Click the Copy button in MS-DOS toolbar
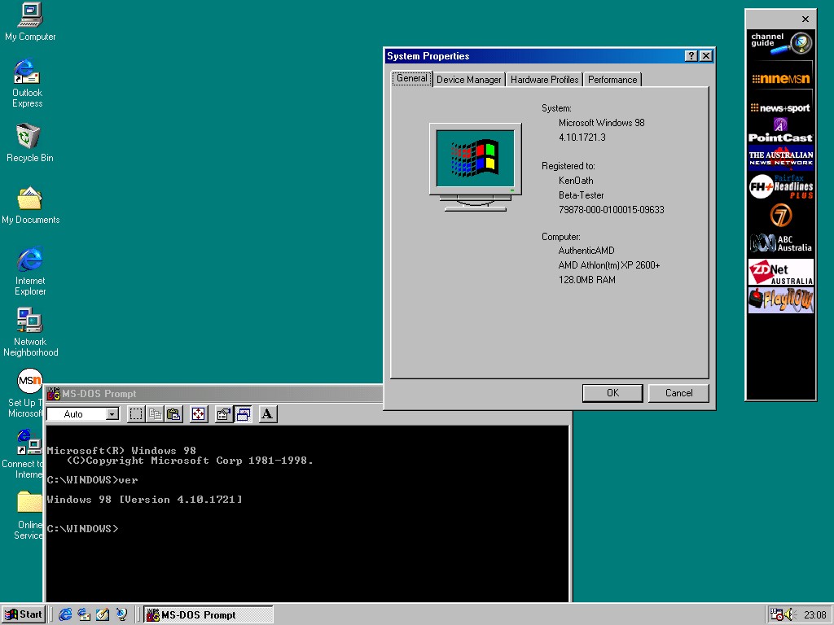 click(x=156, y=414)
